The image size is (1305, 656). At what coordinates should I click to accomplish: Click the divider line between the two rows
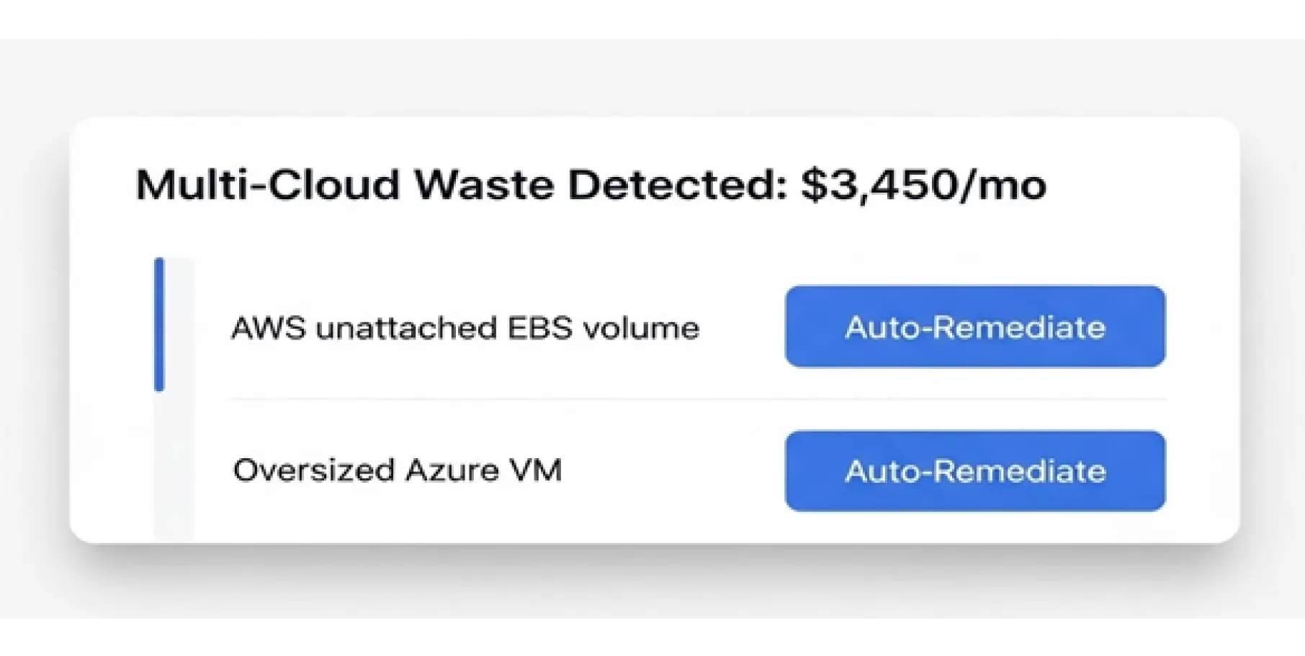click(x=697, y=398)
